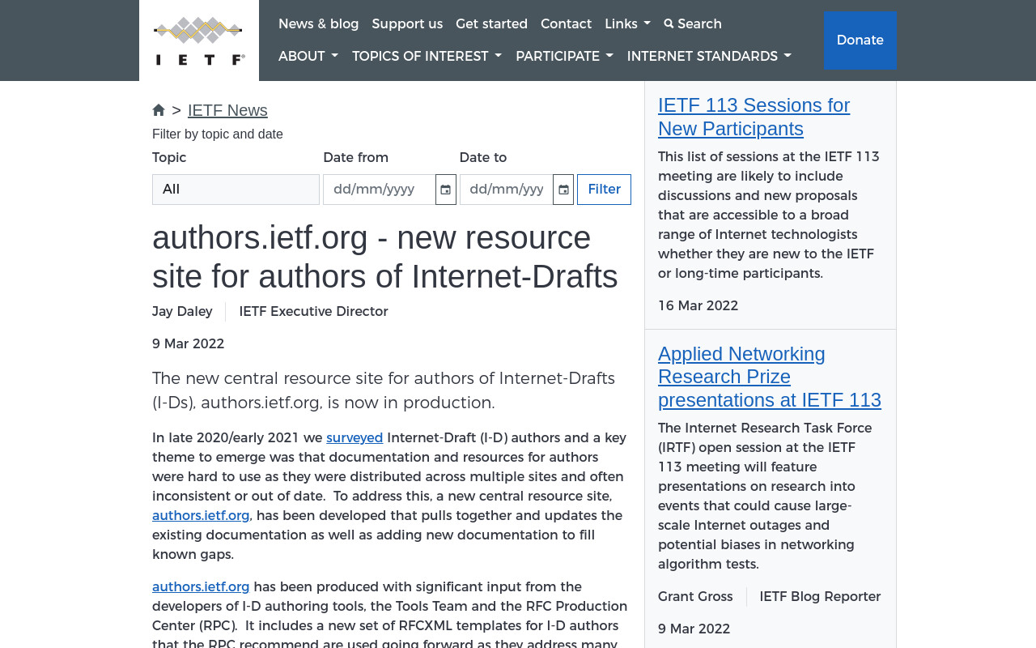
Task: Open INTERNET STANDARDS dropdown
Action: (x=709, y=57)
